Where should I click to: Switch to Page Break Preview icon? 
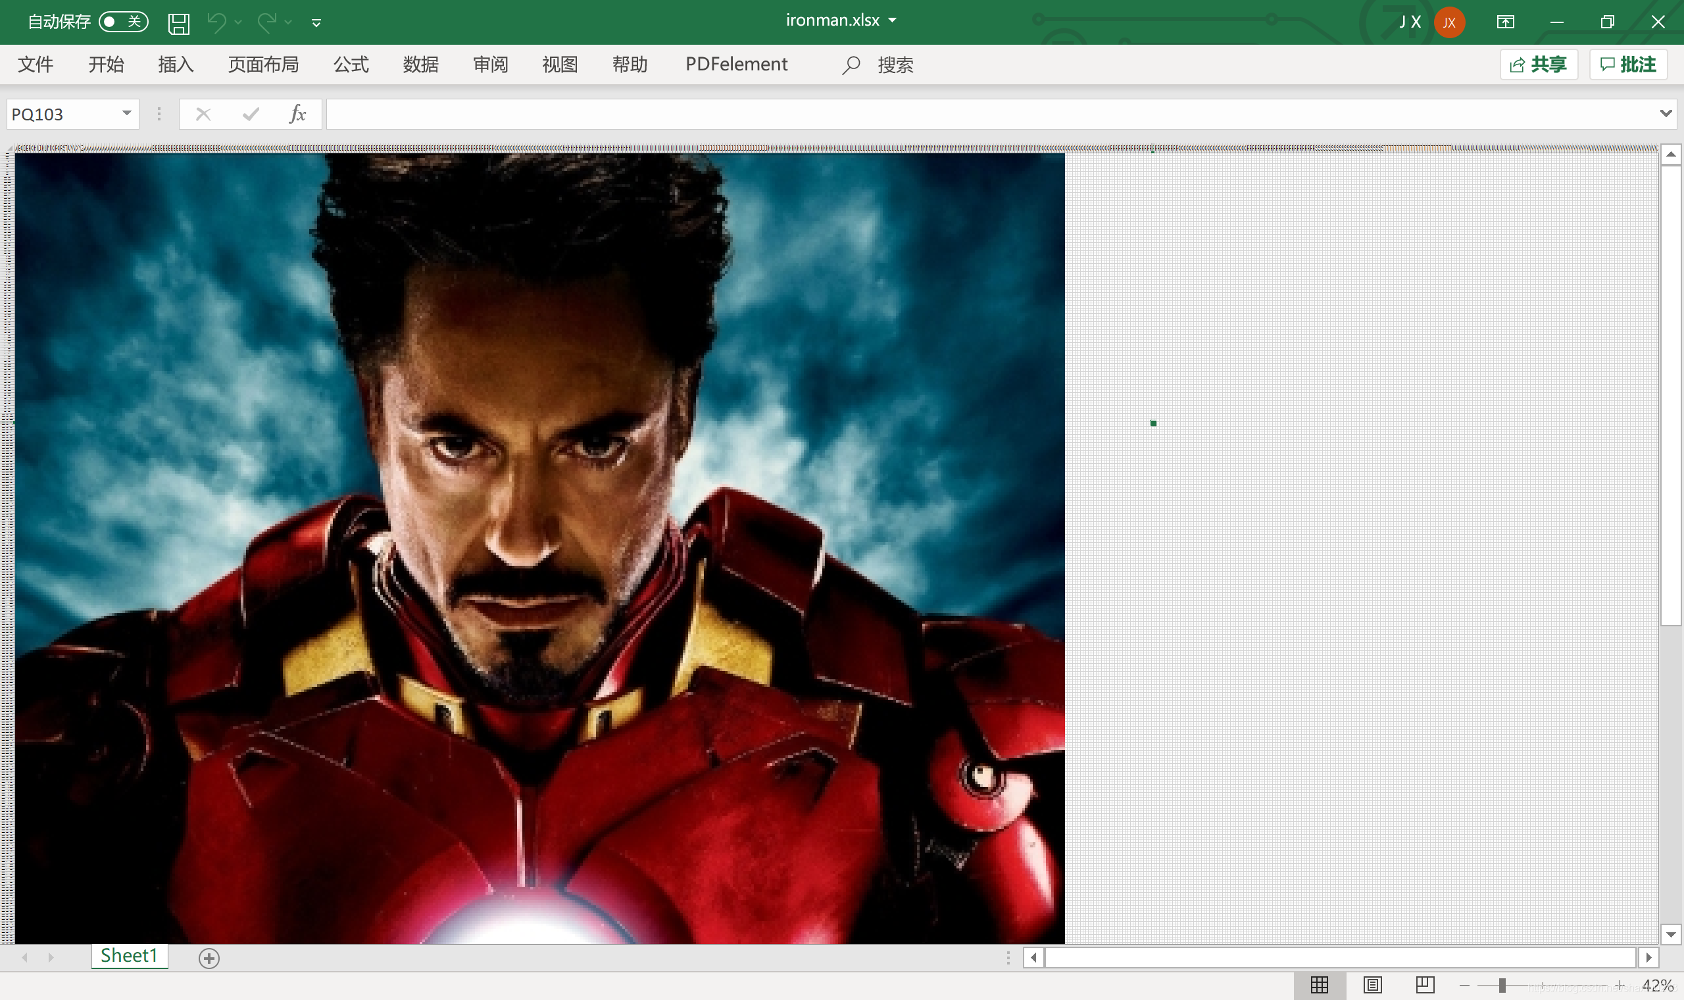(1424, 985)
